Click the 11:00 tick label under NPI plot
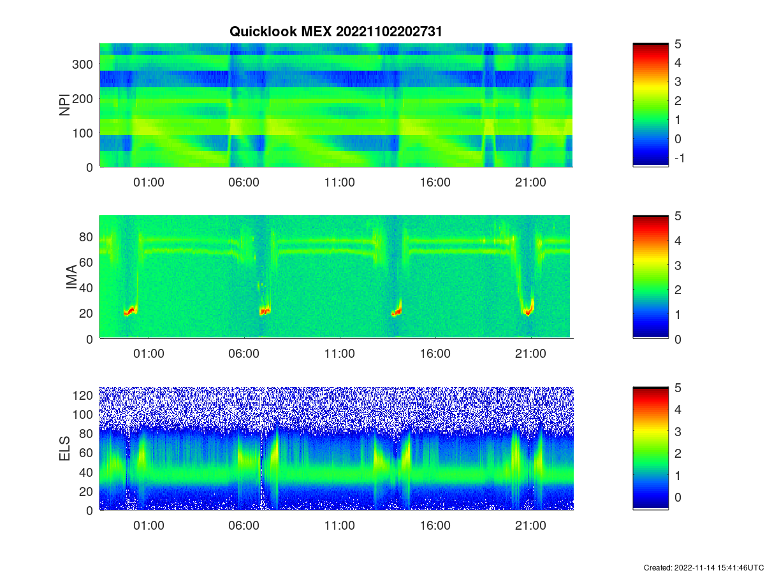This screenshot has height=573, width=765. (340, 181)
